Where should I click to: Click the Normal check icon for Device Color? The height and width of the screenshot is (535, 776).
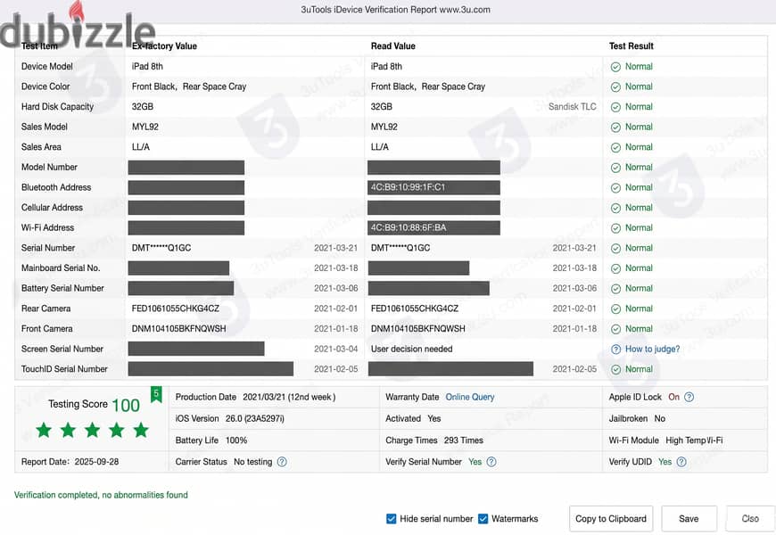(615, 87)
